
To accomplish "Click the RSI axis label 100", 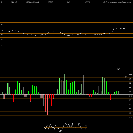I will (2, 24).
